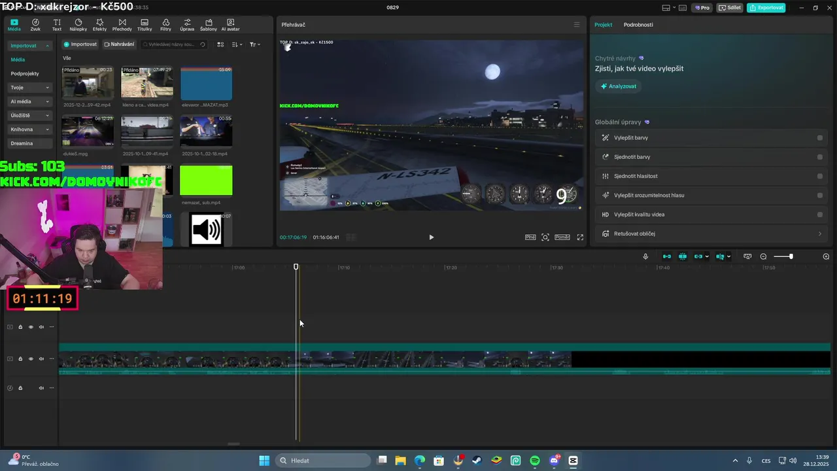Toggle main track magnet icon
This screenshot has height=471, width=837.
666,256
